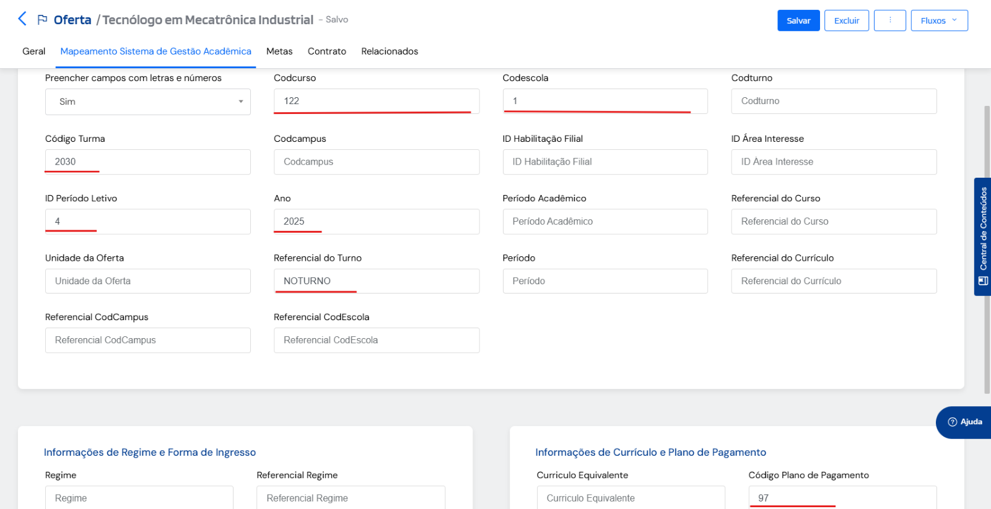
Task: Focus the Codturno input field
Action: click(834, 101)
